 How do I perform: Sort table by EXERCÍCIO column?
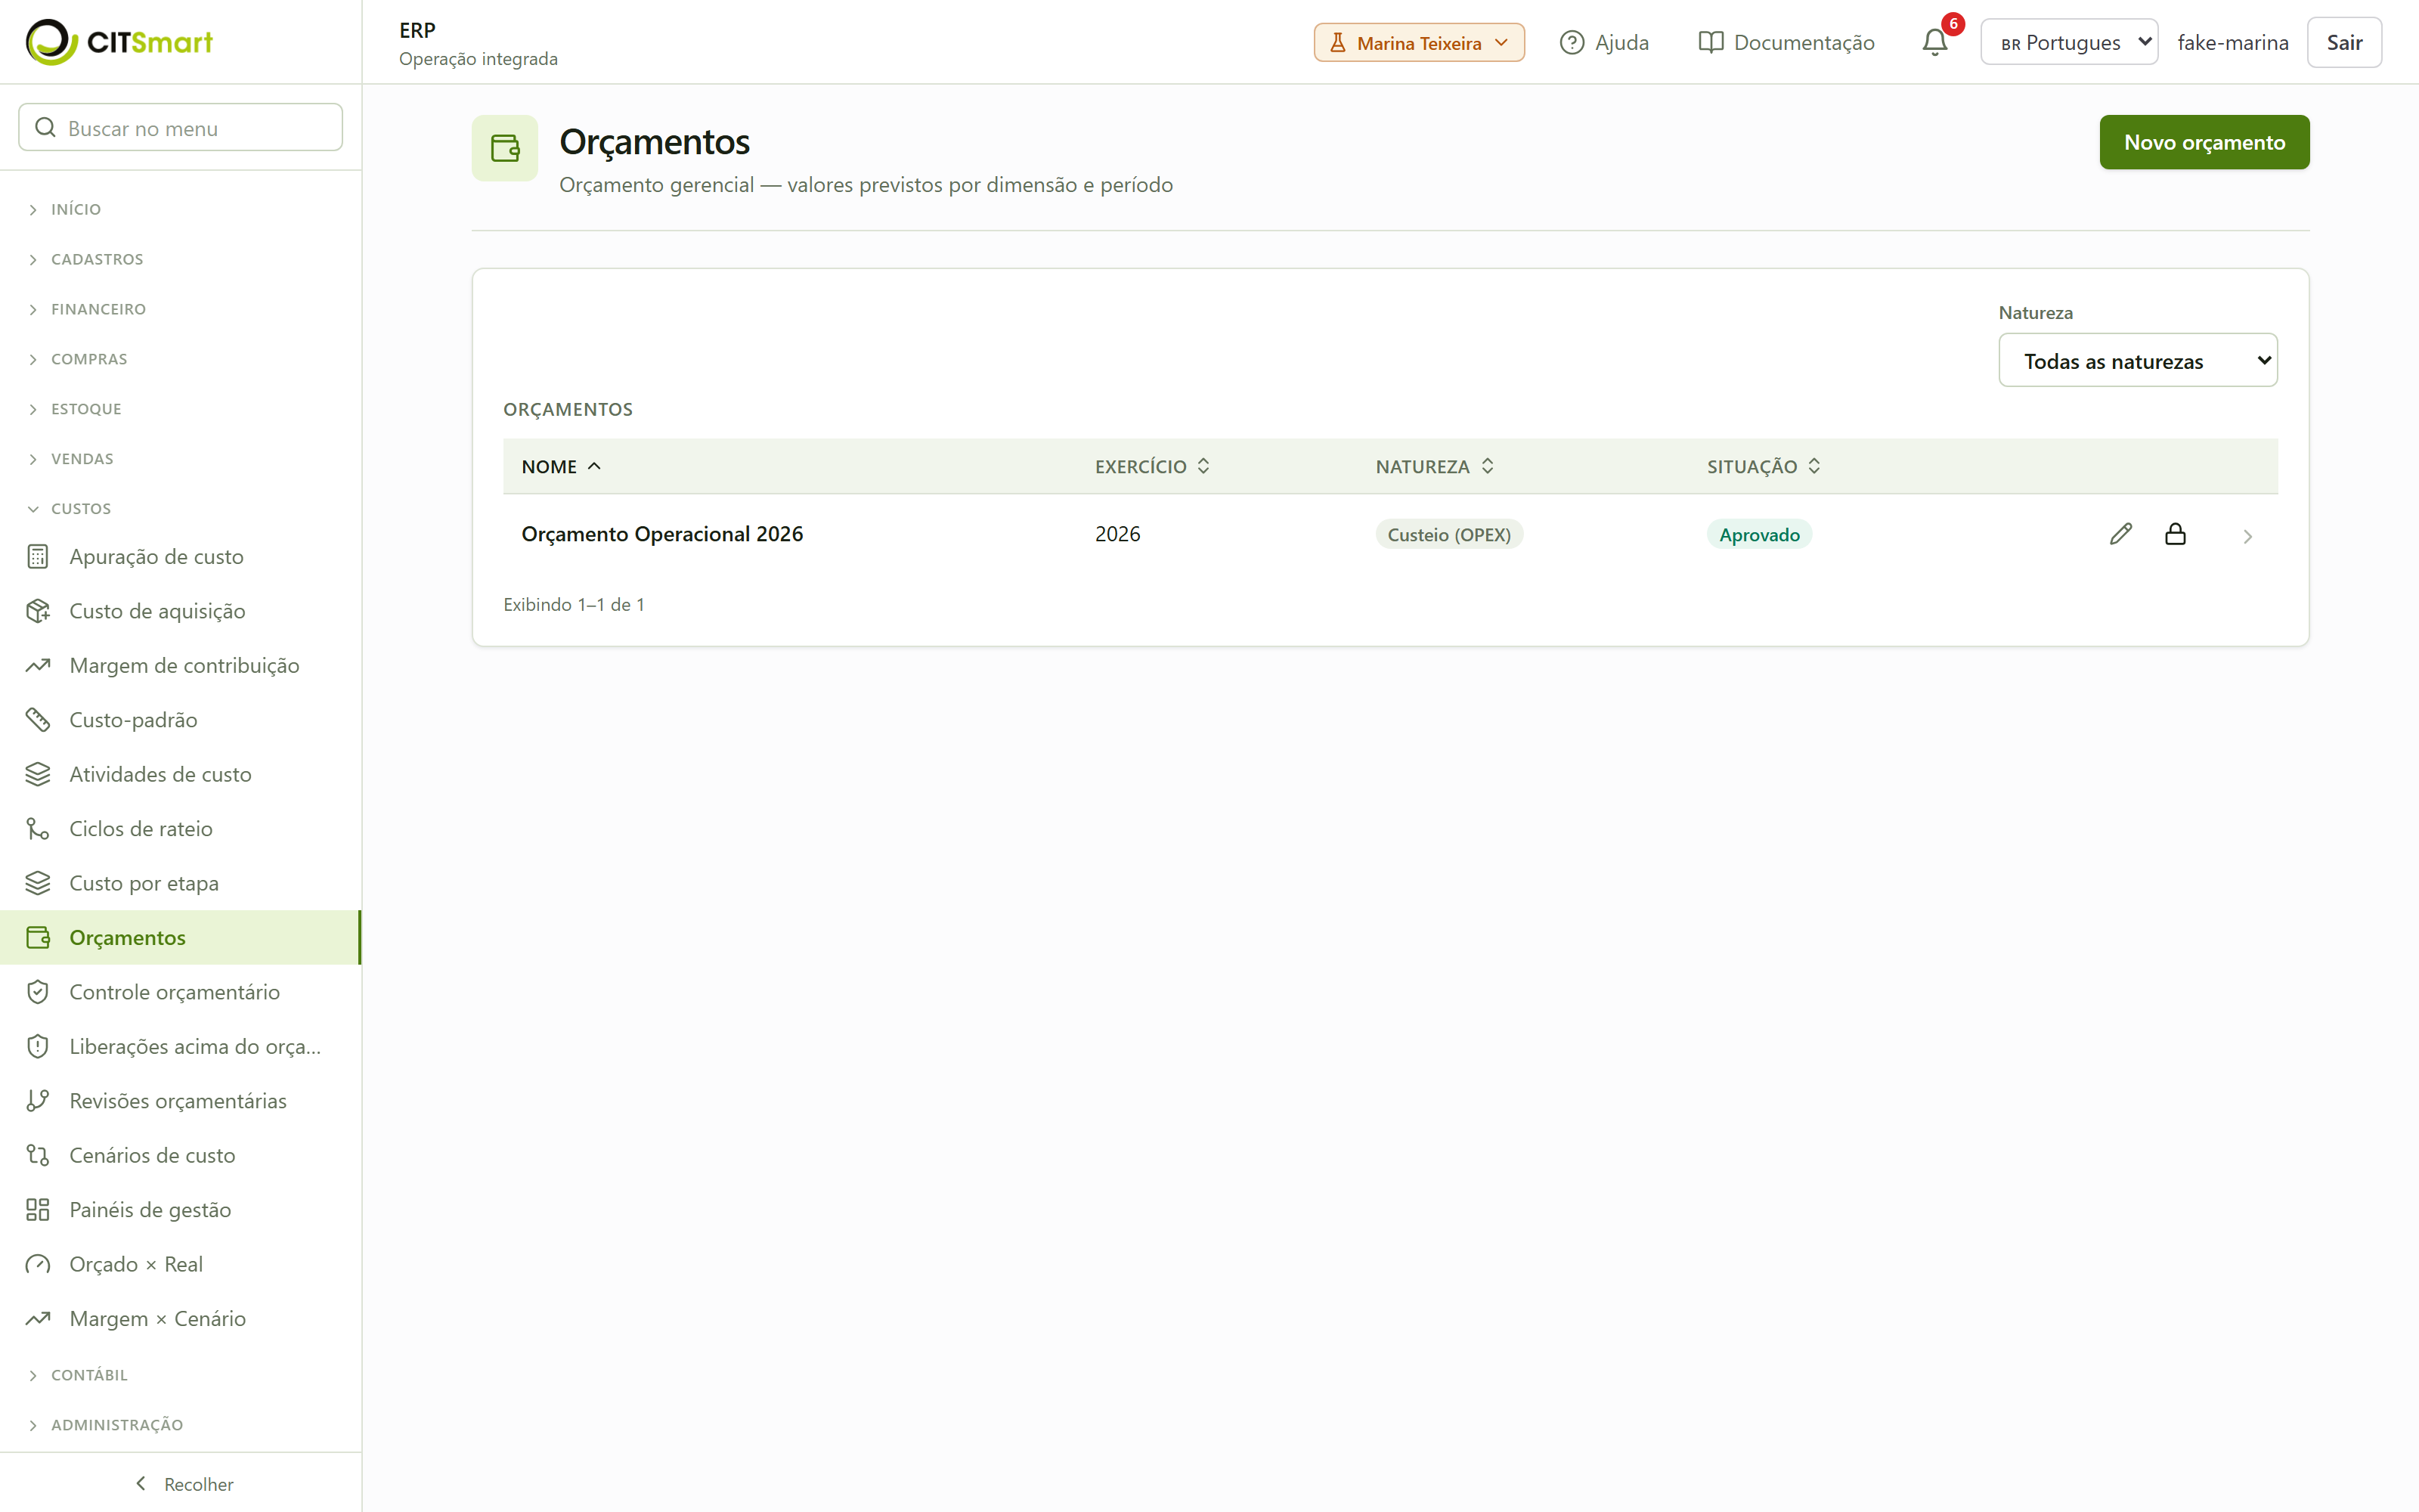[1151, 466]
